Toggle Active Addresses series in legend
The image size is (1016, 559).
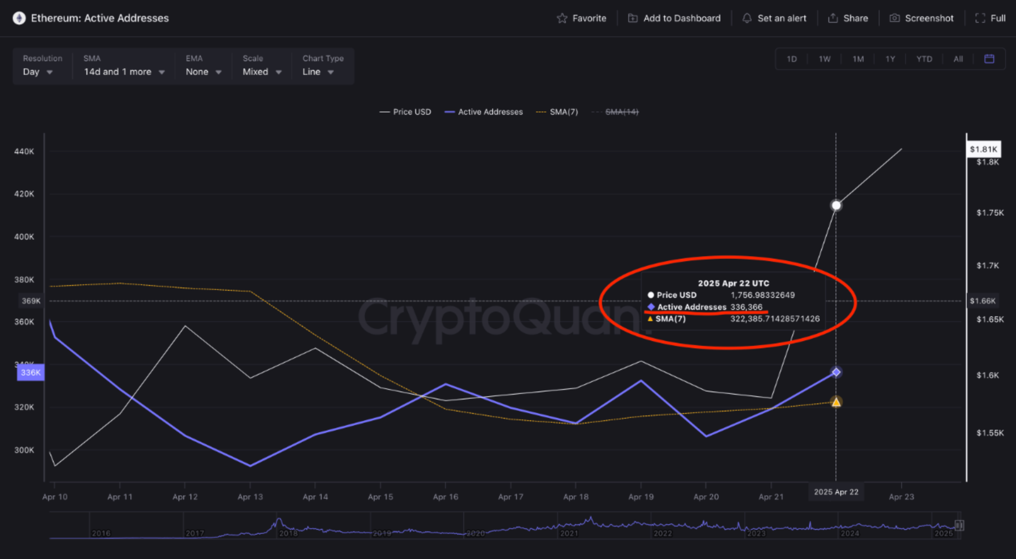pos(484,112)
